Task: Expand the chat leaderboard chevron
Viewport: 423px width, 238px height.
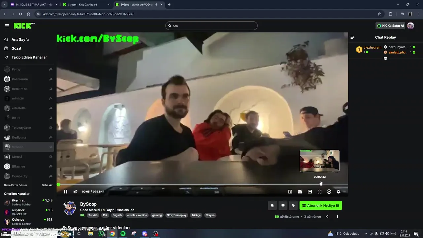Action: pos(385,59)
